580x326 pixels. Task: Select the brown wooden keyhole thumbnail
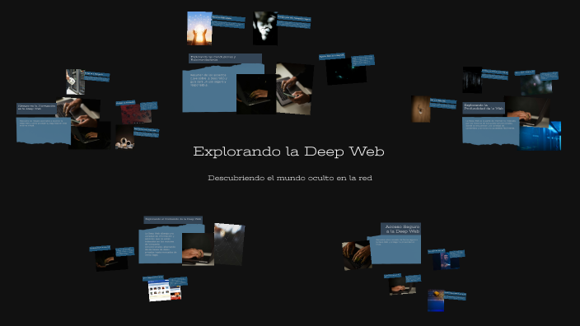[421, 109]
